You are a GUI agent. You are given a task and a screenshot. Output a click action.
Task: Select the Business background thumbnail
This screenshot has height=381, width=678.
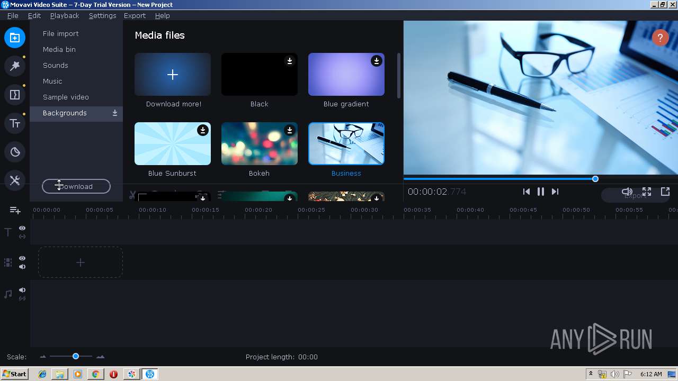point(346,144)
